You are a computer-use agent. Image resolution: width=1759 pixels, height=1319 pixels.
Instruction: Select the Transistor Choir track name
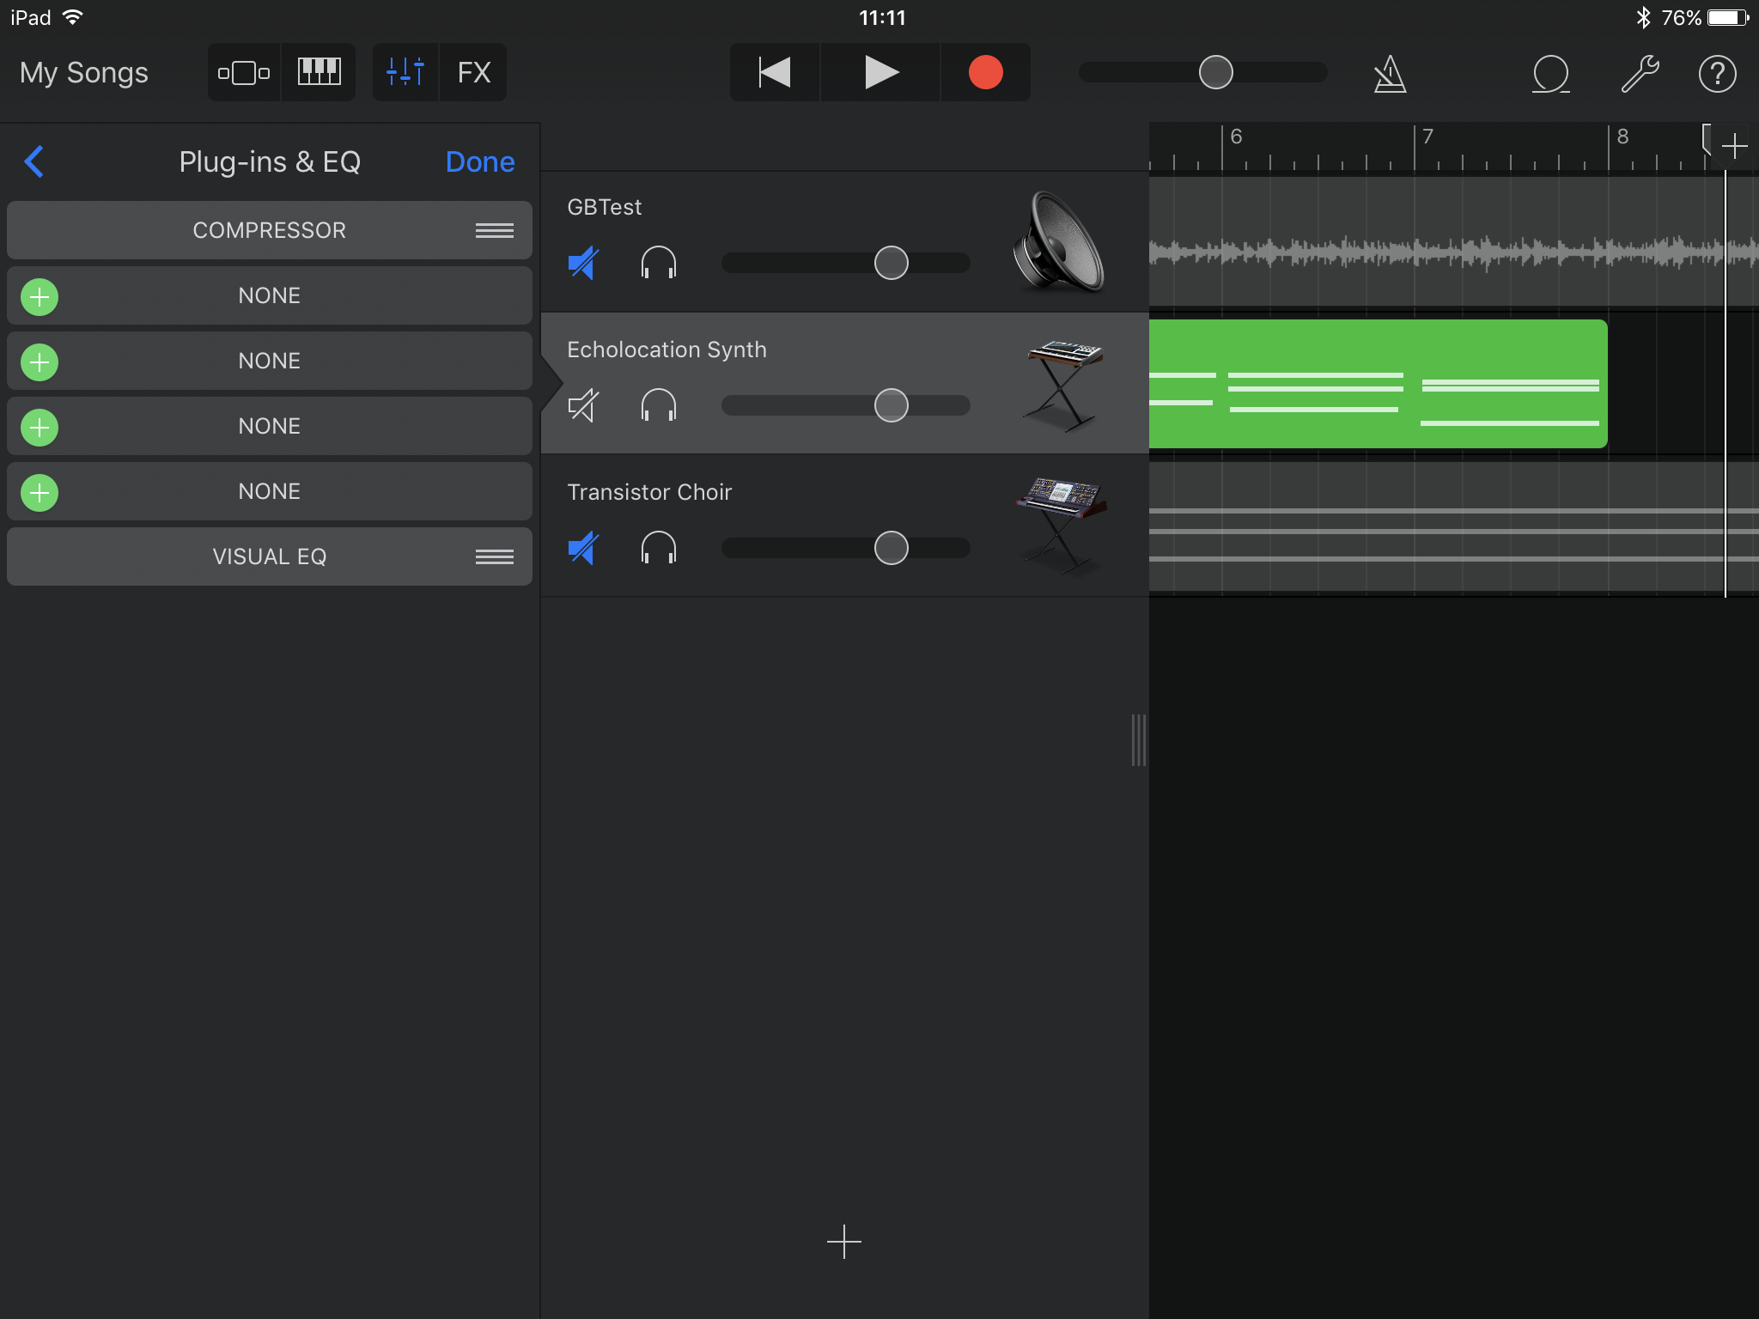649,492
